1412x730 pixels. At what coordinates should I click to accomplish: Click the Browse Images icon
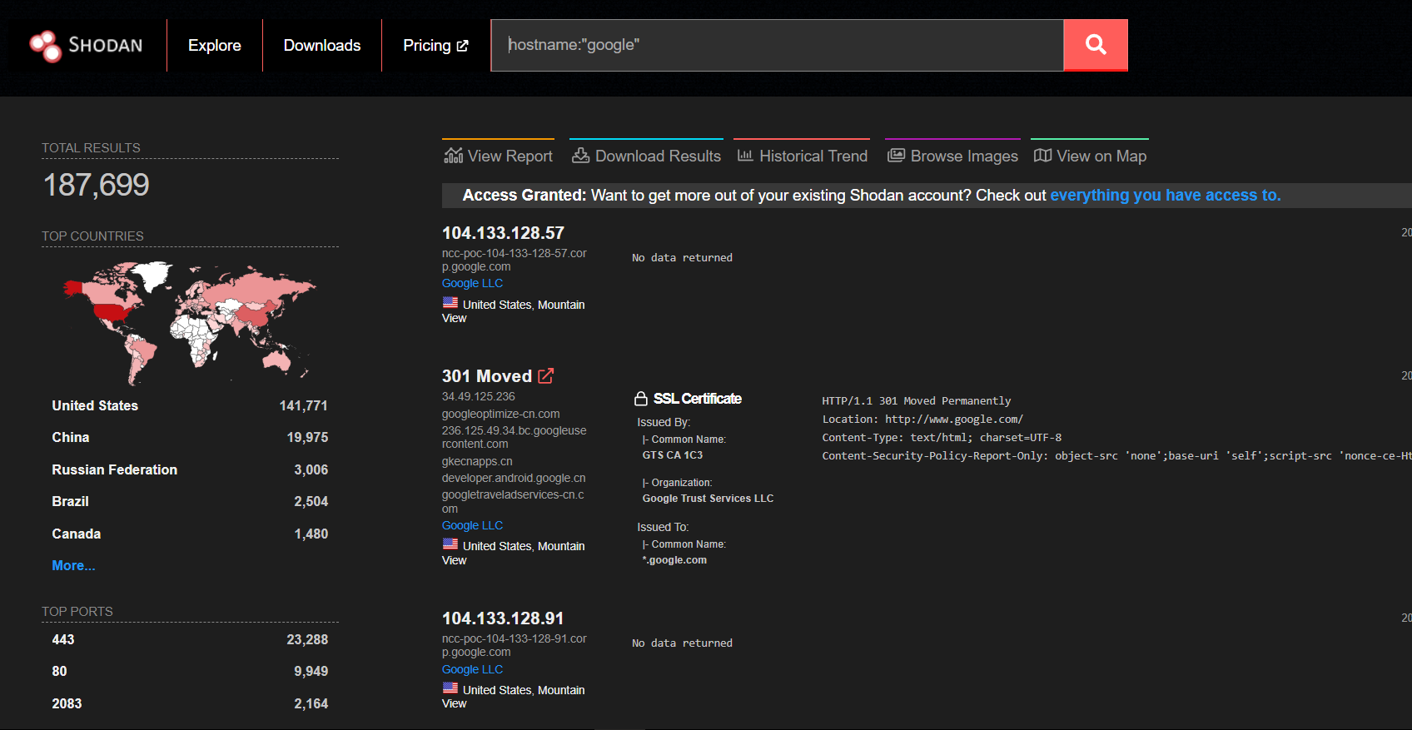(896, 156)
